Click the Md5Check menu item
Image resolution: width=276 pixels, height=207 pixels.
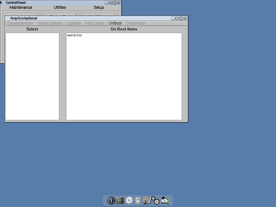(x=95, y=23)
